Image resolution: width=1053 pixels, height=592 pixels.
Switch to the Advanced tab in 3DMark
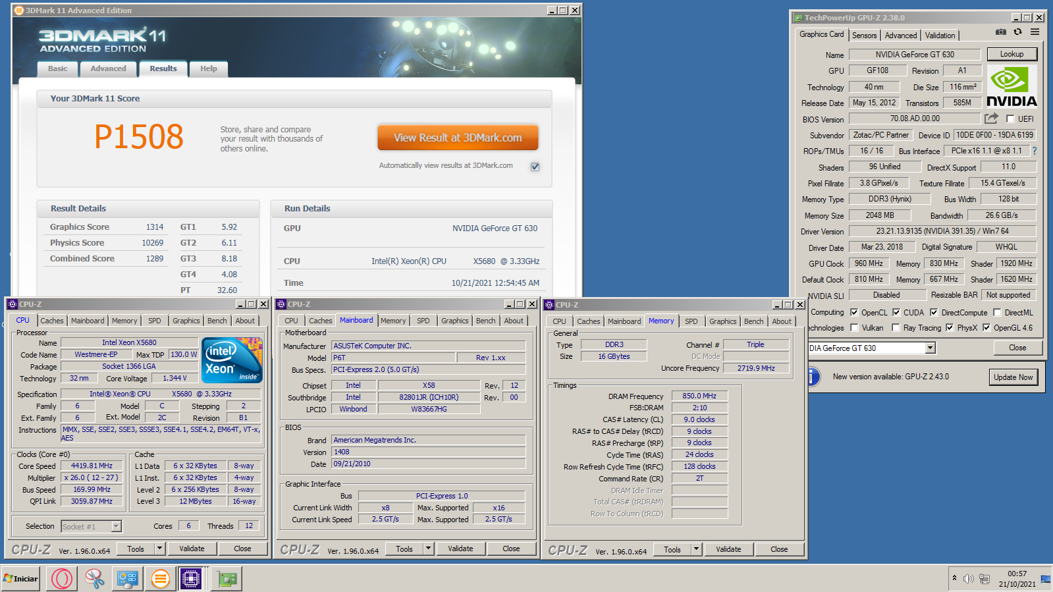(108, 68)
